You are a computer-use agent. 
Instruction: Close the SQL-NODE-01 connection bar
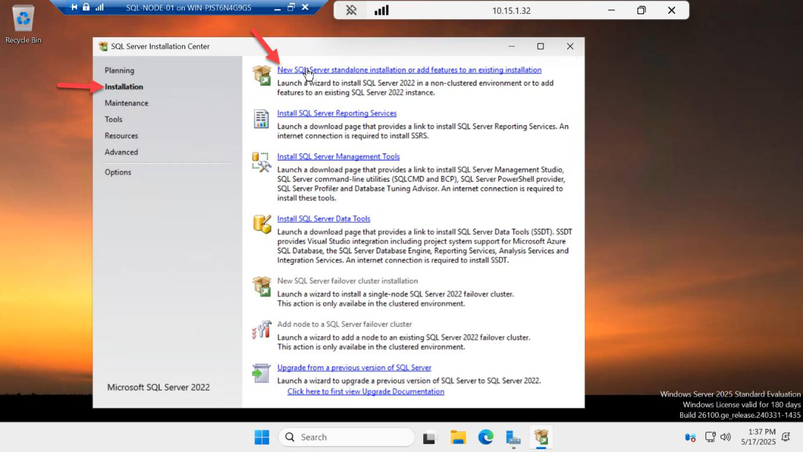coord(305,8)
